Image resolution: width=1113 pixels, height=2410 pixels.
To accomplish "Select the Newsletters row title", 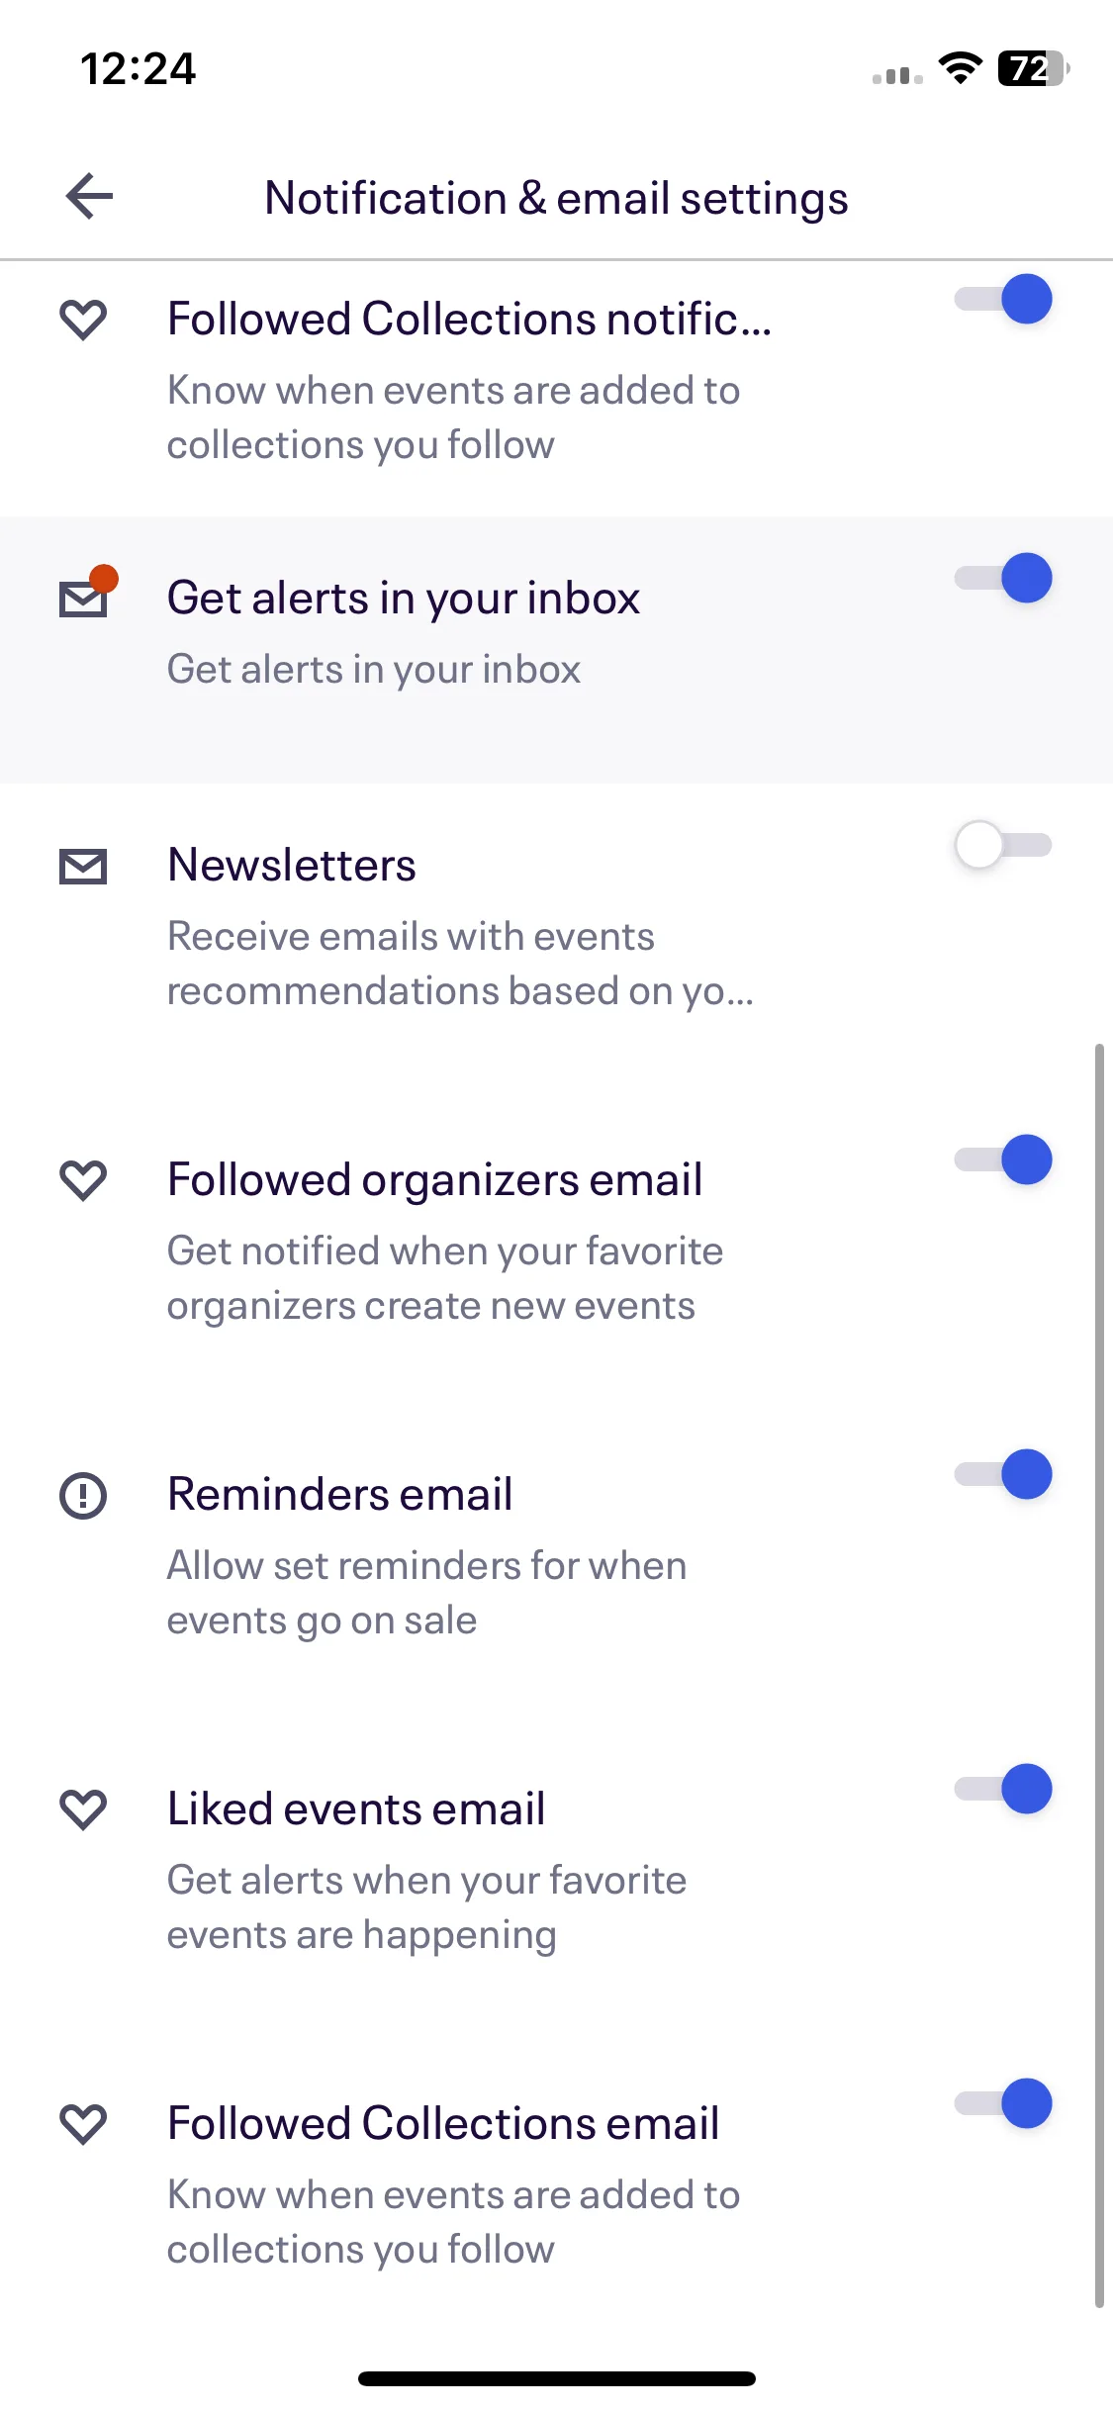I will (292, 865).
